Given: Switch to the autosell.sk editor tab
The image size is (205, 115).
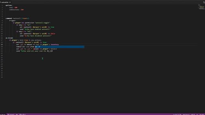Looking at the screenshot, I should pos(5,2).
